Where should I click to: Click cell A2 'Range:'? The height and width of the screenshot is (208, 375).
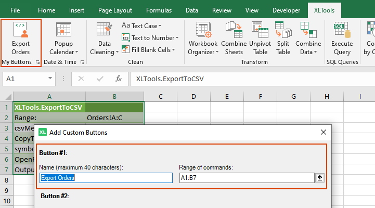coord(49,118)
